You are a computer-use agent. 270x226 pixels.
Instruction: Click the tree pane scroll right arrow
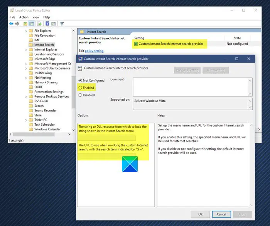click(x=69, y=134)
